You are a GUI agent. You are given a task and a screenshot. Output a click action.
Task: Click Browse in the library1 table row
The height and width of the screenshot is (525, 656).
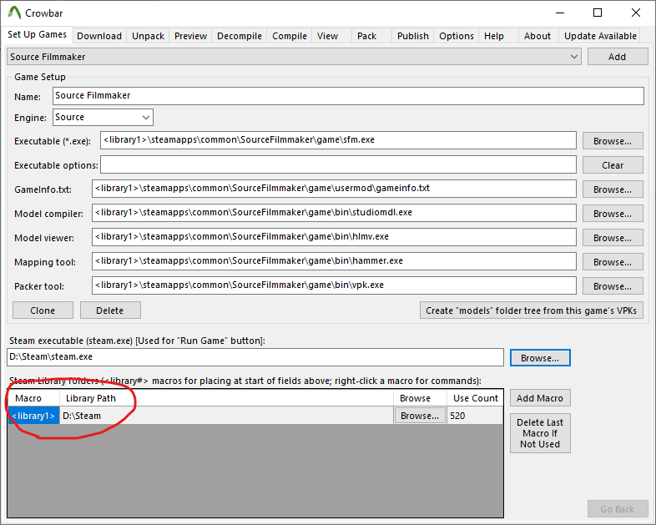pos(420,416)
